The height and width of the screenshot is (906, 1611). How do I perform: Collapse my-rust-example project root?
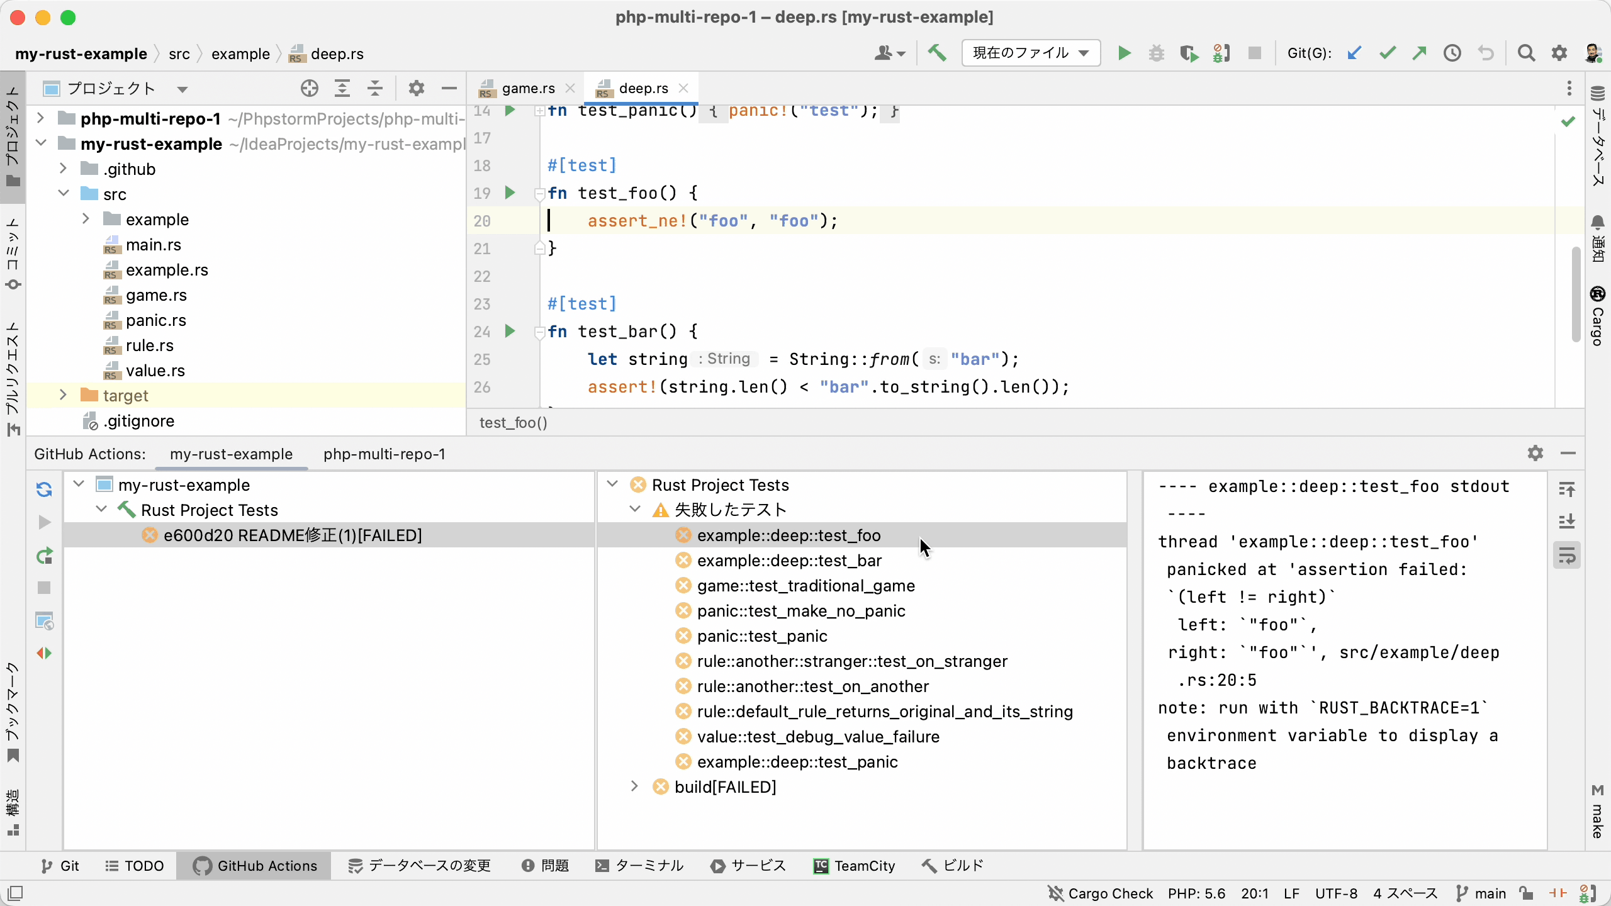point(40,143)
